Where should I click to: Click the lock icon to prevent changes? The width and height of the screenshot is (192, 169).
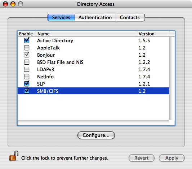point(14,156)
